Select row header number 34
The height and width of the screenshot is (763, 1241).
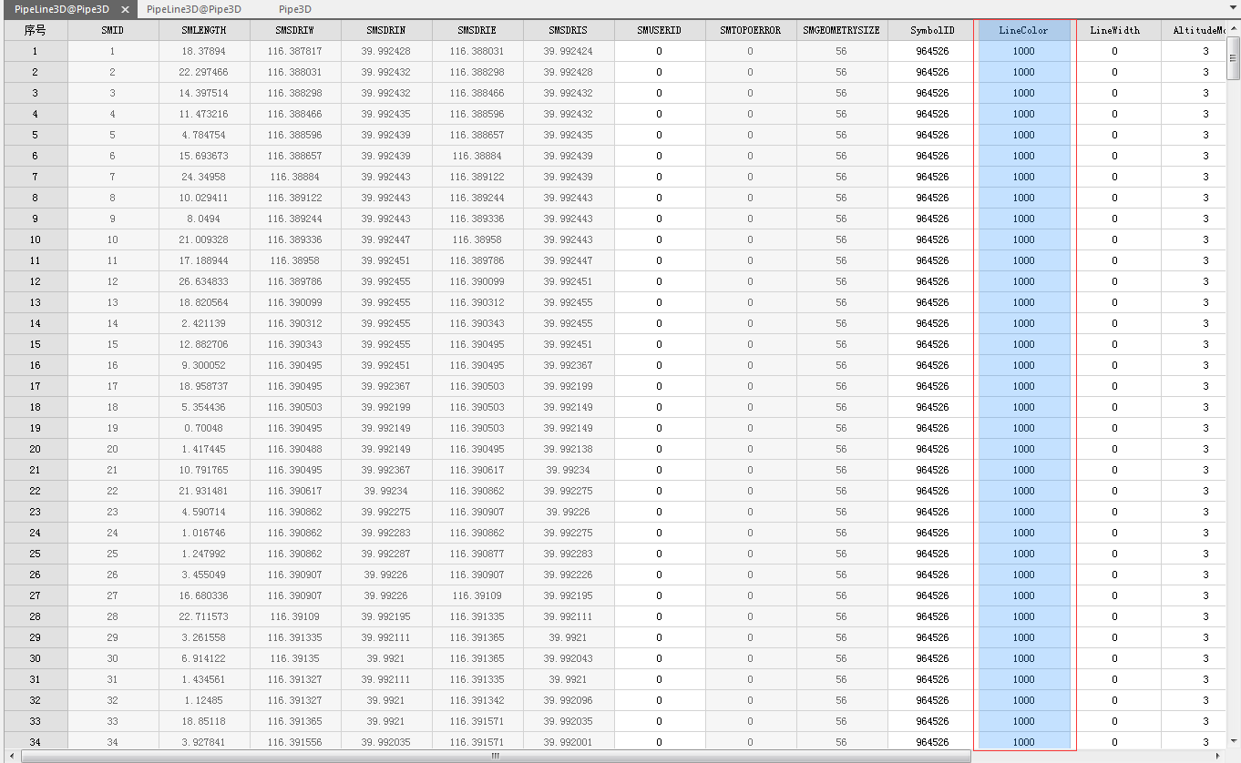coord(36,742)
